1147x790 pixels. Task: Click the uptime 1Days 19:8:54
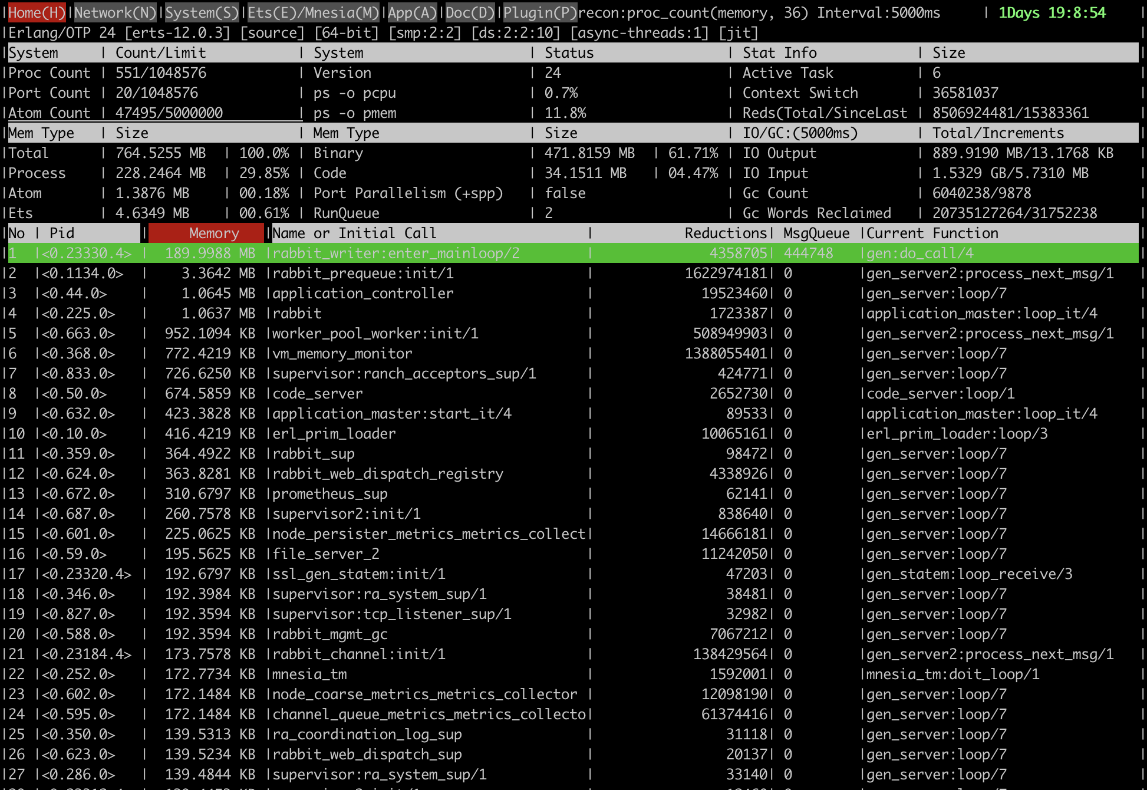[1052, 12]
